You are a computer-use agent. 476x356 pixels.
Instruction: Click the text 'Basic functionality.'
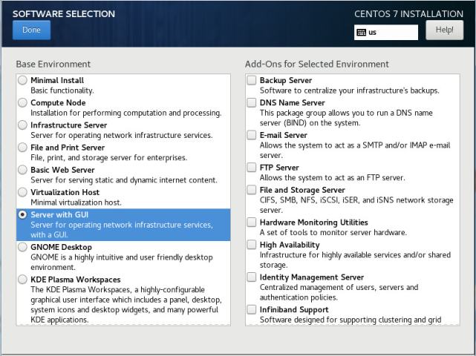[x=62, y=90]
